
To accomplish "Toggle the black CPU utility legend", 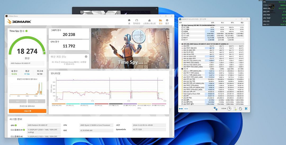I will point(116,104).
